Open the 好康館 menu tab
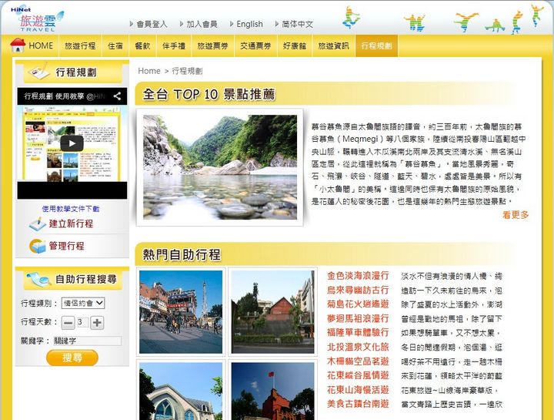Viewport: 554px width, 420px height. (295, 45)
